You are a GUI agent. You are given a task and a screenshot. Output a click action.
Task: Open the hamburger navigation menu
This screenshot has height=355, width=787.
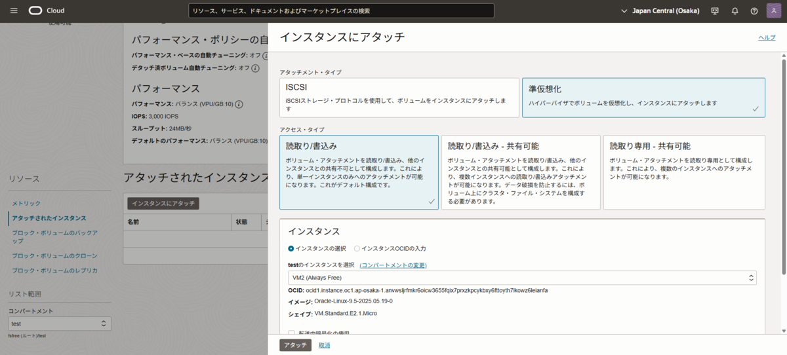point(14,10)
